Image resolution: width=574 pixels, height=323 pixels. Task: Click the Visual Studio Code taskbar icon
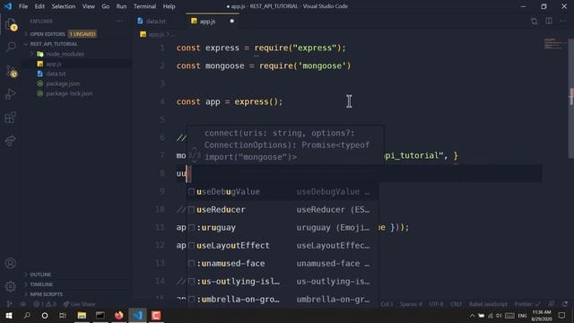(137, 315)
